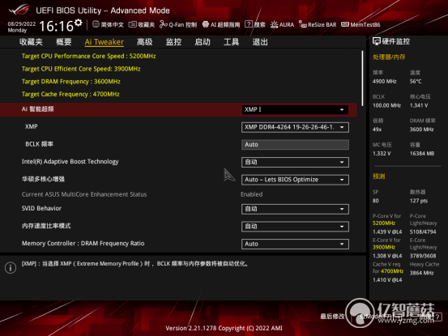Screen dimensions: 448x336
Task: Click 1.332 V MC voltage value
Action: (382, 154)
